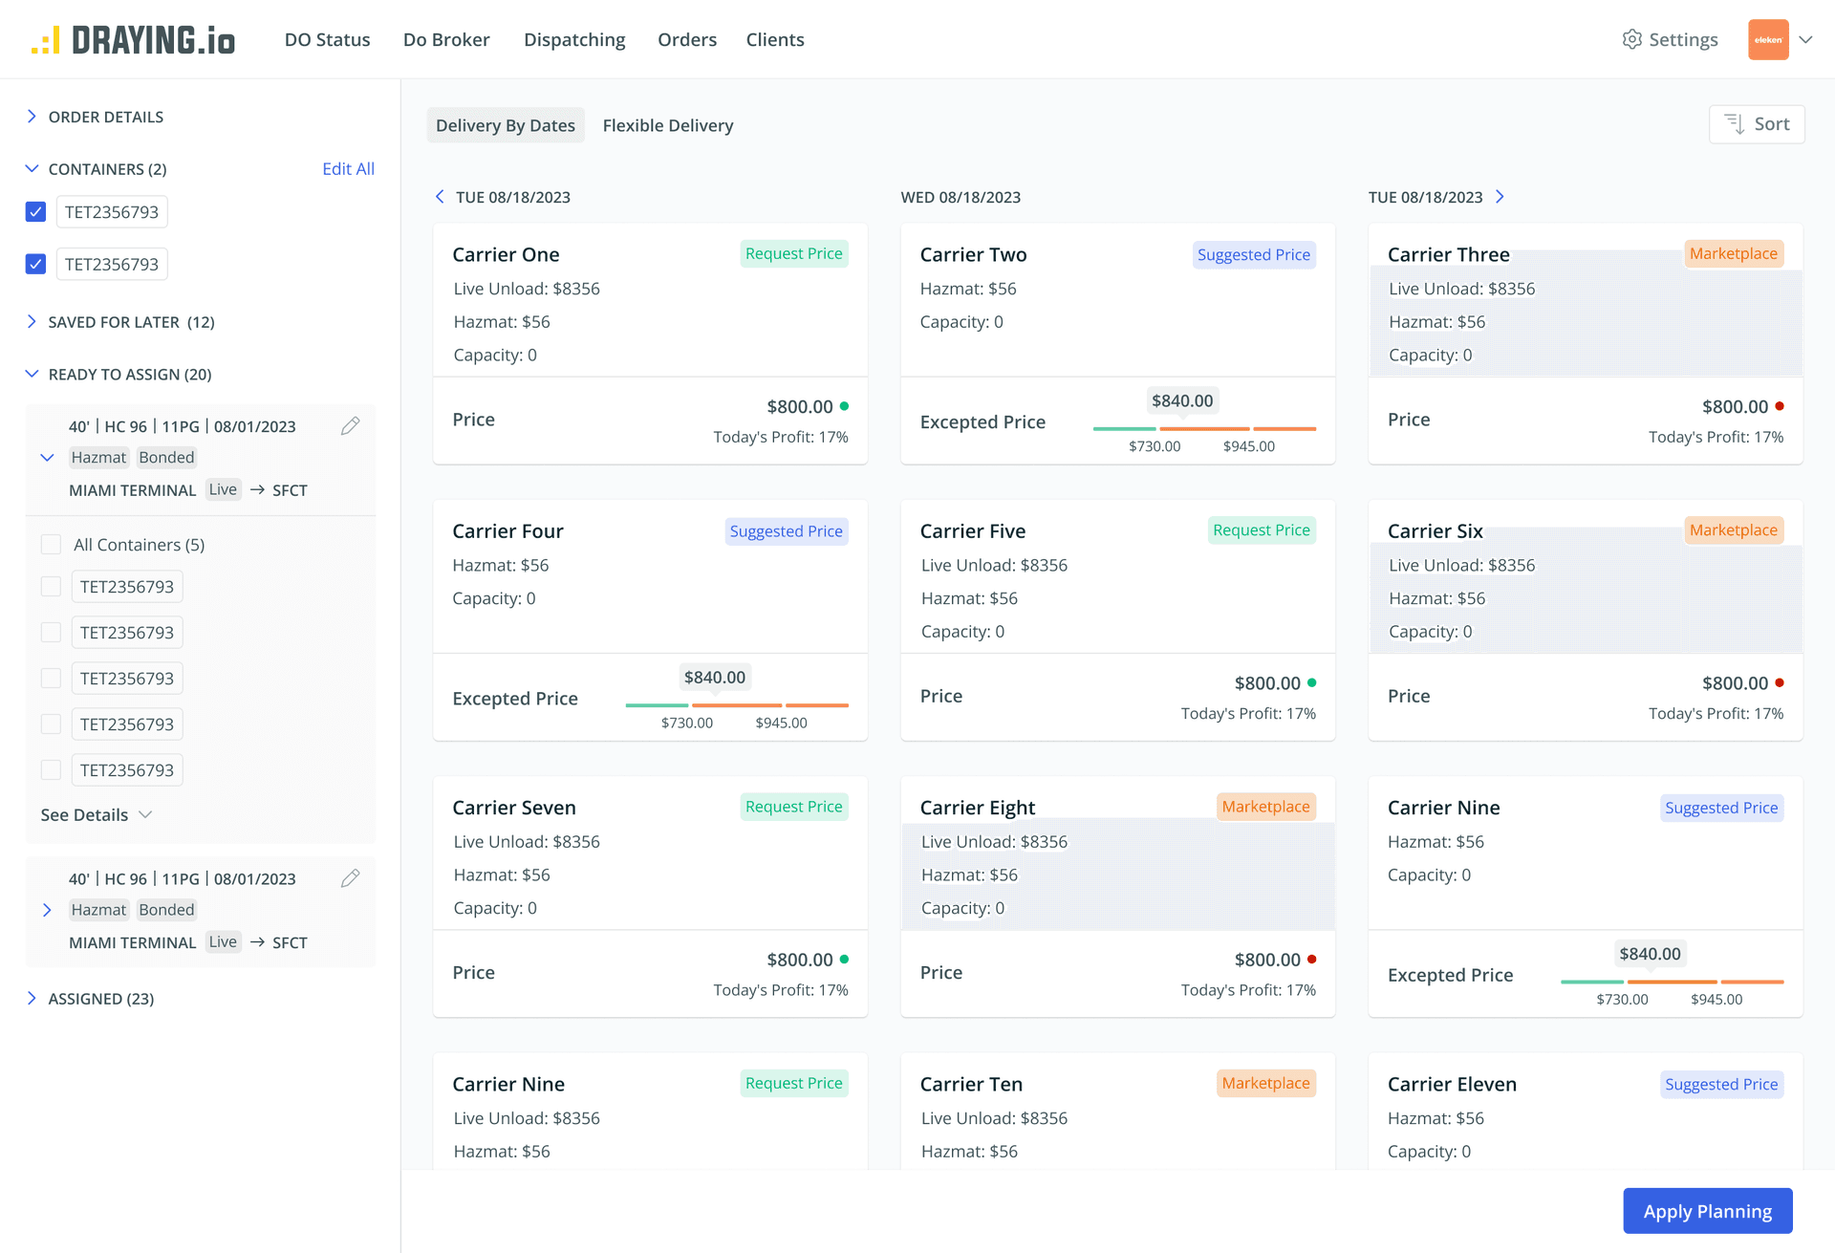1835x1253 pixels.
Task: Open the See Details dropdown
Action: [x=96, y=815]
